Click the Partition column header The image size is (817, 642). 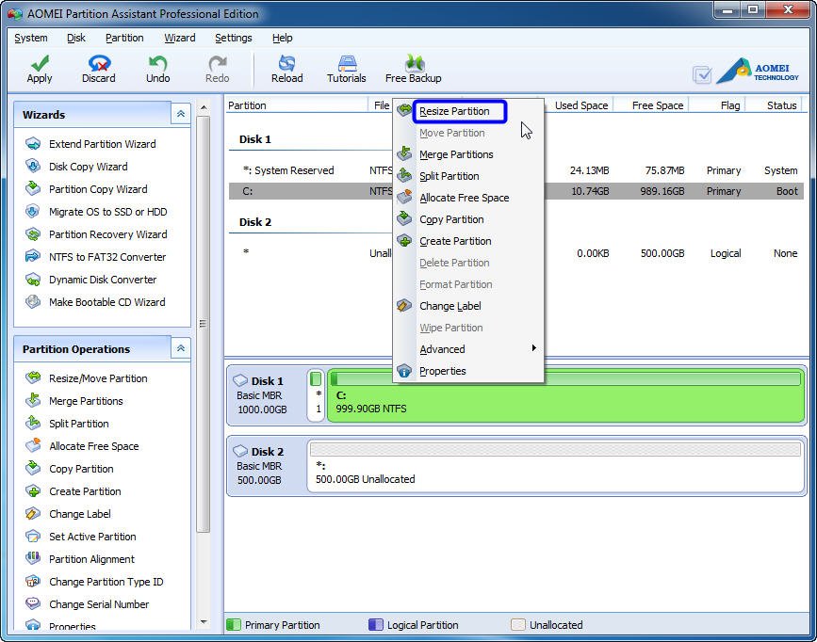296,105
